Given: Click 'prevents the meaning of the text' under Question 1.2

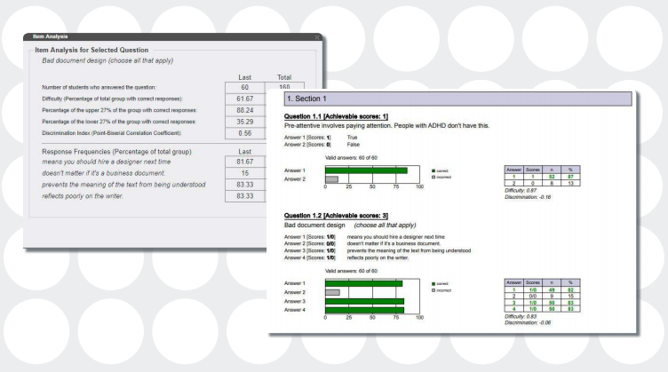Looking at the screenshot, I should [x=409, y=250].
